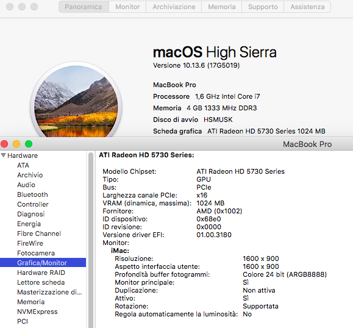Collapse the Hardware tree section
This screenshot has height=328, width=353.
click(4, 155)
